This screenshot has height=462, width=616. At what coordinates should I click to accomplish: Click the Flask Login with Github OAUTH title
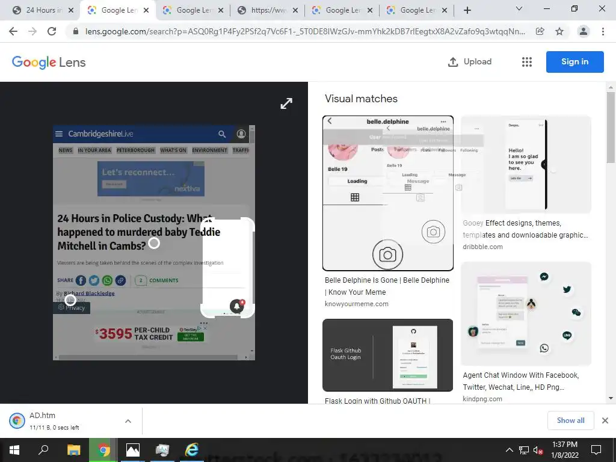(x=378, y=401)
